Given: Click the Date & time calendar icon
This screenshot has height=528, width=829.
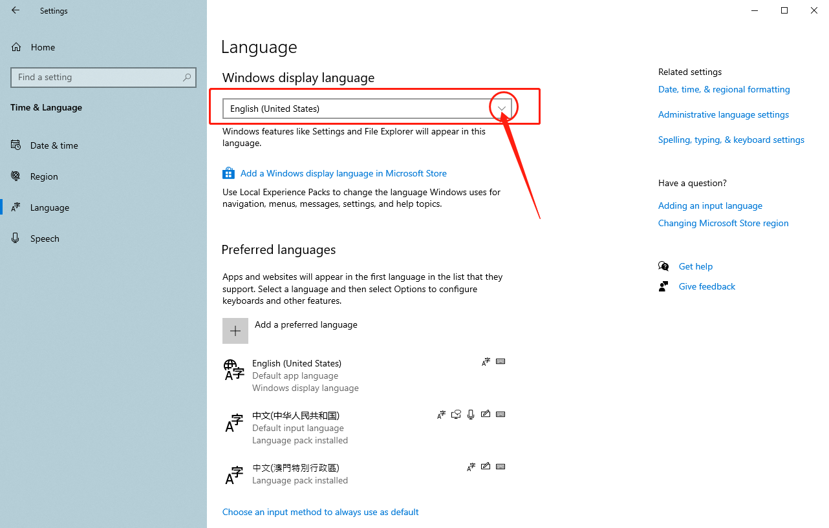Looking at the screenshot, I should coord(16,145).
